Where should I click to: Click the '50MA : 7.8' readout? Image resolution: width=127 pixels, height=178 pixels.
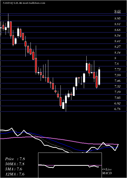[x=15, y=164]
